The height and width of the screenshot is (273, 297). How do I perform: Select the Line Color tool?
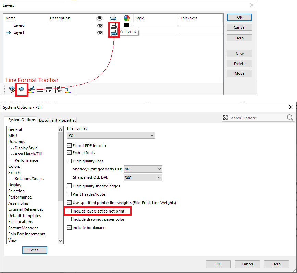31,90
